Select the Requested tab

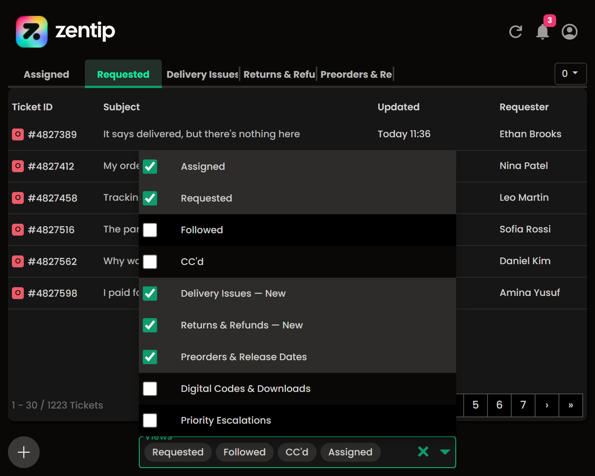[123, 74]
